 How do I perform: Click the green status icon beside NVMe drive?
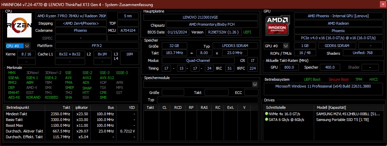[266, 114]
